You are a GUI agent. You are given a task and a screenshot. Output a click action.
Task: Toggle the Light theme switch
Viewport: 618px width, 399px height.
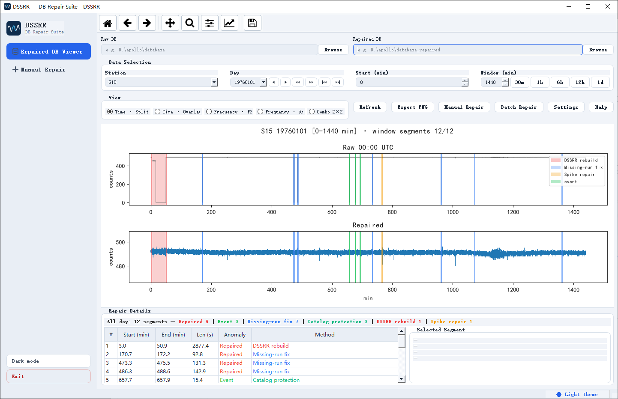(x=577, y=394)
